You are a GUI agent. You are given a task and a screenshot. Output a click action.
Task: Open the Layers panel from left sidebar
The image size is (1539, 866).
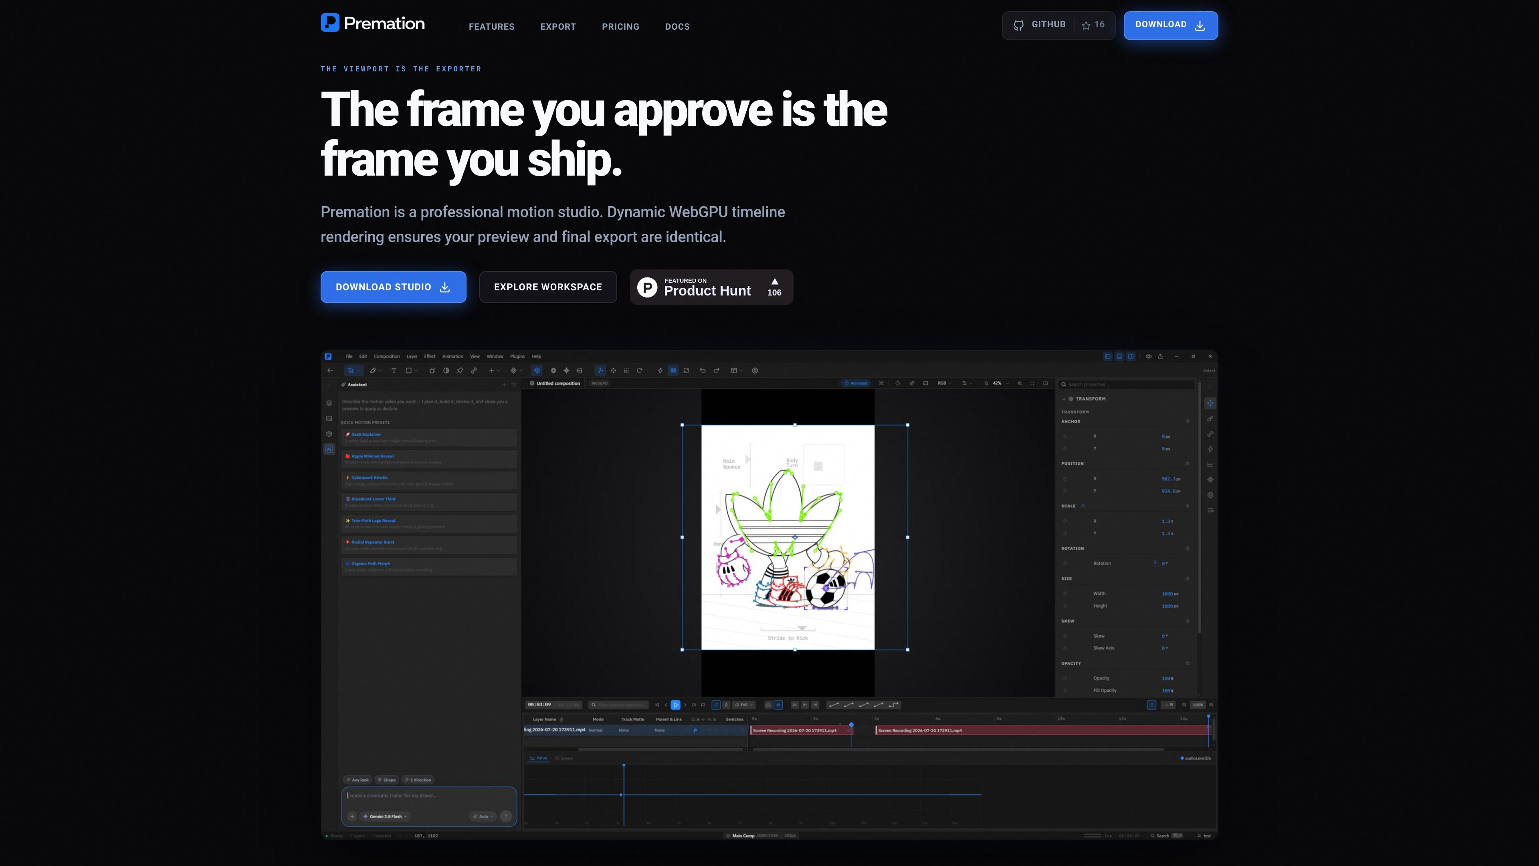[329, 403]
